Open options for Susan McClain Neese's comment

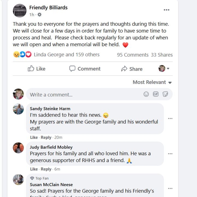pos(170,188)
